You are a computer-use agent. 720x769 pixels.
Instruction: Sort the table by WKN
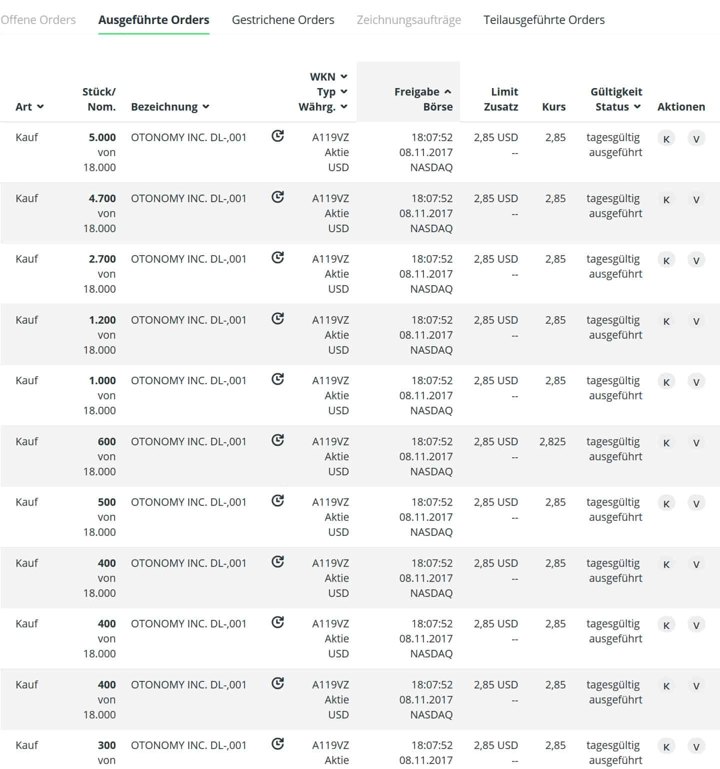coord(328,77)
